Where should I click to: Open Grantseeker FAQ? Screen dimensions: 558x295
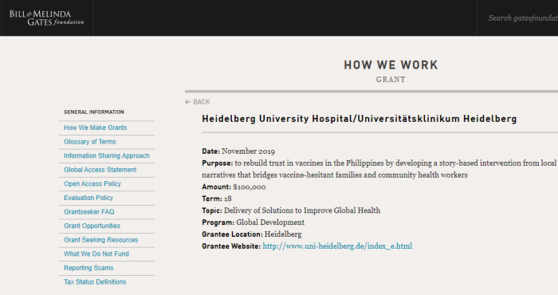(x=89, y=212)
